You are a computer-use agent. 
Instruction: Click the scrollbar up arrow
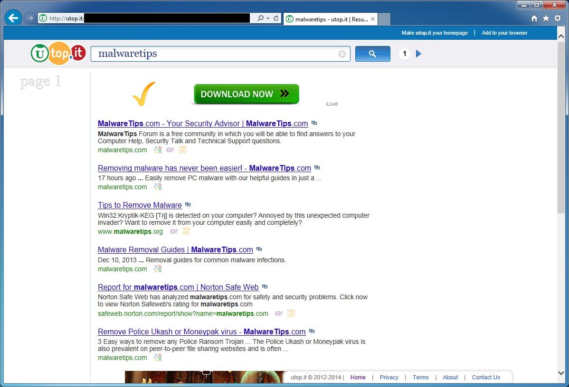561,36
